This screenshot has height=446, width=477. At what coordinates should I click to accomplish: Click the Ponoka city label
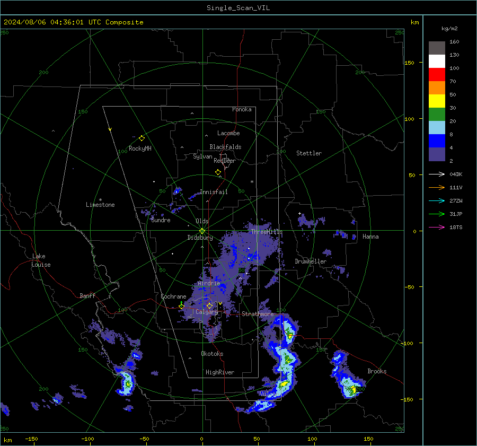click(242, 109)
